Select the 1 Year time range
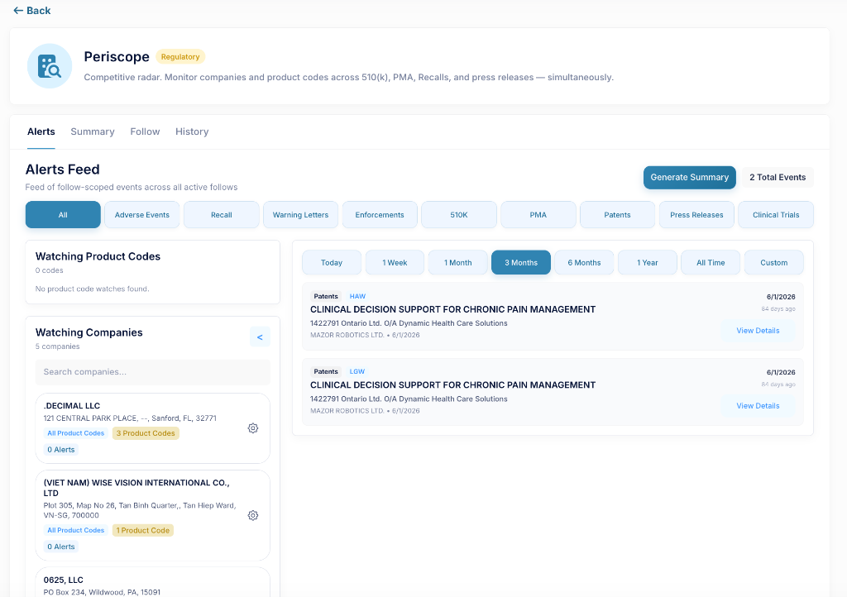 (x=647, y=262)
